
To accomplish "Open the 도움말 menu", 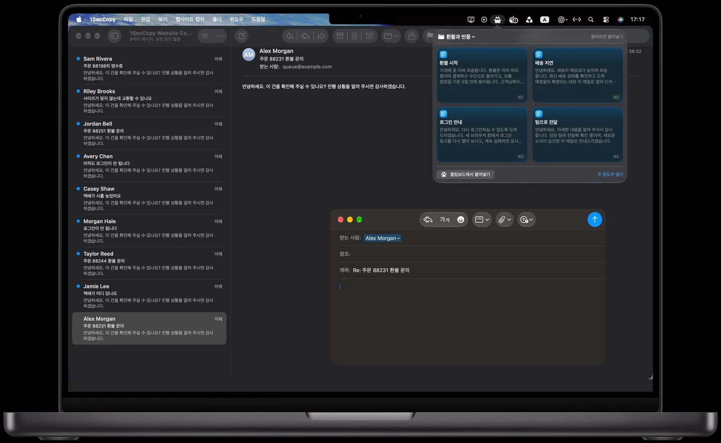I will coord(258,19).
